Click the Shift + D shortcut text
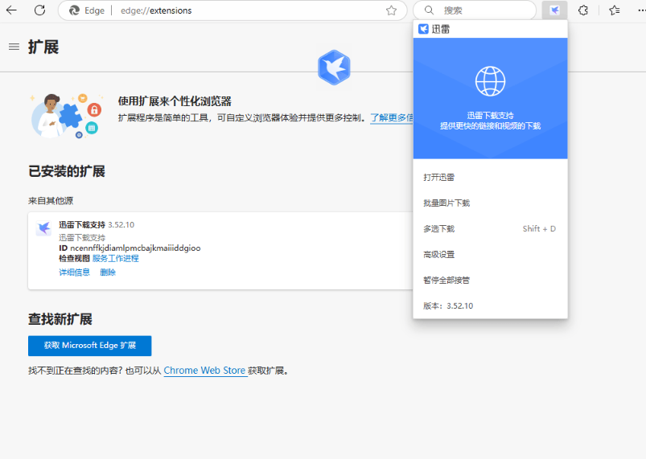Viewport: 646px width, 459px height. (539, 229)
